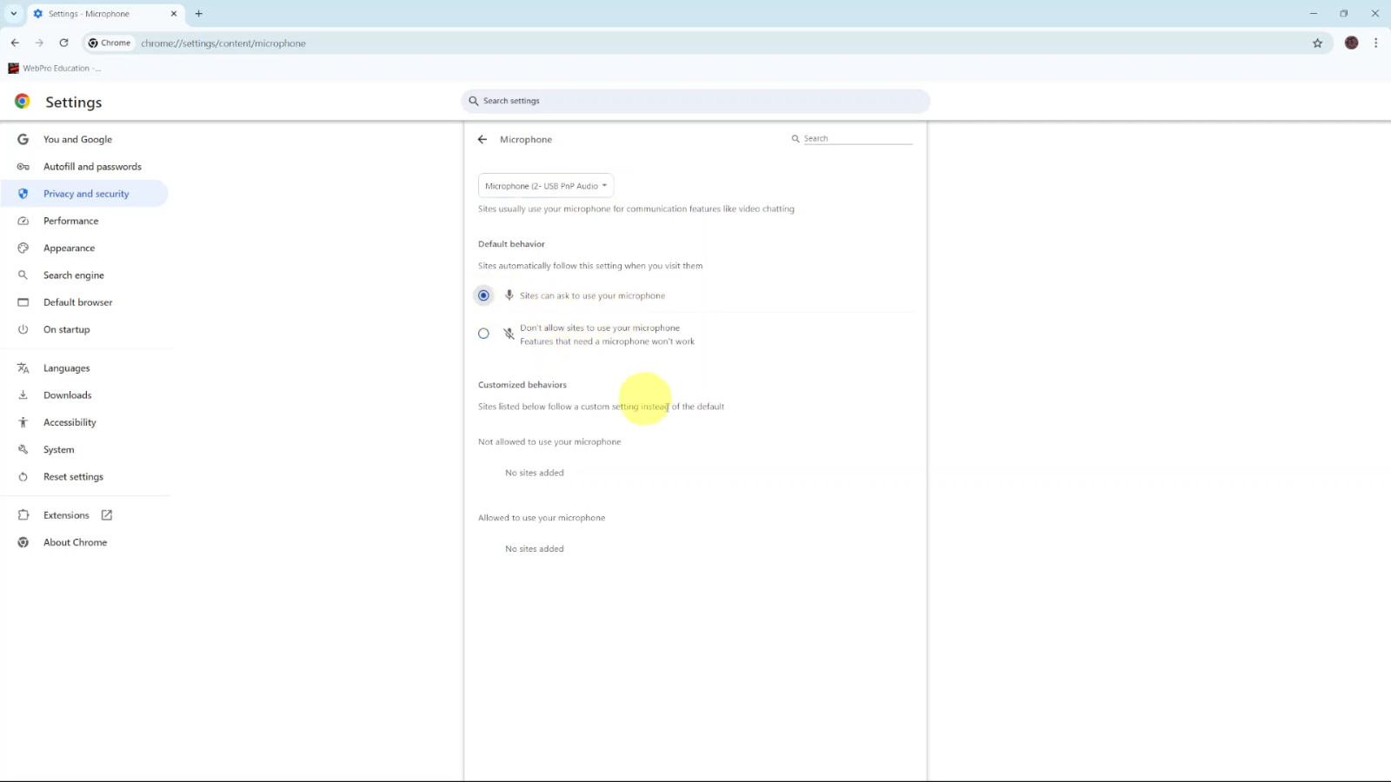Click the back arrow beside Microphone heading
The width and height of the screenshot is (1391, 782).
pyautogui.click(x=483, y=139)
